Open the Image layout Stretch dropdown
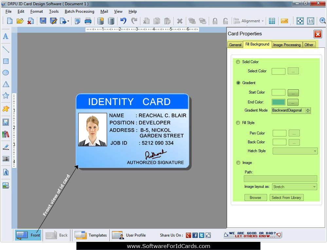Viewport: 327px width, 250px height. [x=295, y=187]
